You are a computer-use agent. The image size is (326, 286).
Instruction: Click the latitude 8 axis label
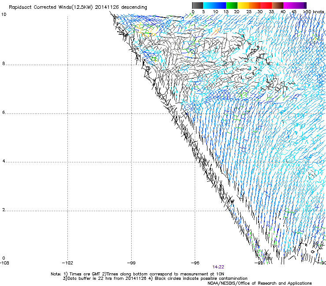click(x=4, y=63)
